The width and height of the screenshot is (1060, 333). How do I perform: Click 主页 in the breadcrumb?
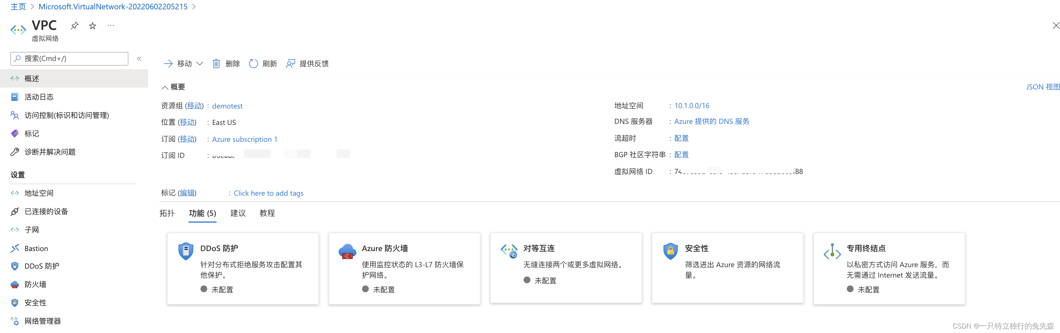[18, 7]
